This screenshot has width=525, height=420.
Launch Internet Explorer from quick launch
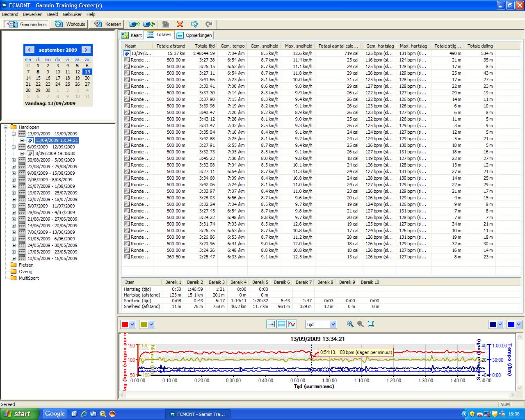(84, 414)
